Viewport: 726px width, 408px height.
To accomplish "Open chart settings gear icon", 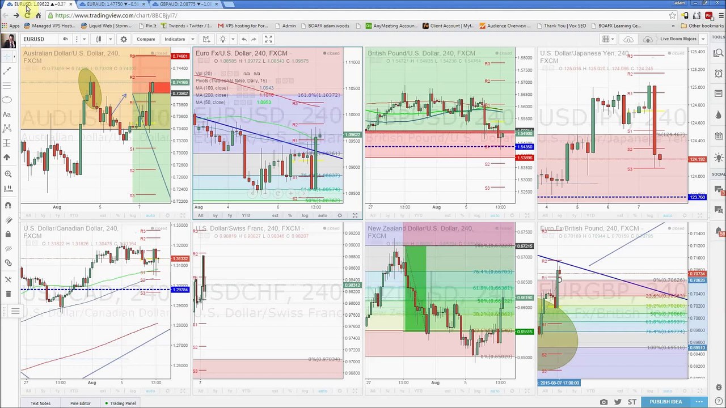I will tap(124, 39).
